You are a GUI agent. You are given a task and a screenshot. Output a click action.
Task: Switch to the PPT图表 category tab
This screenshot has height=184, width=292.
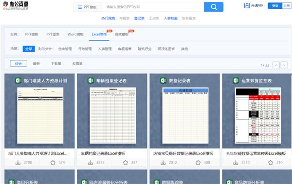(53, 34)
